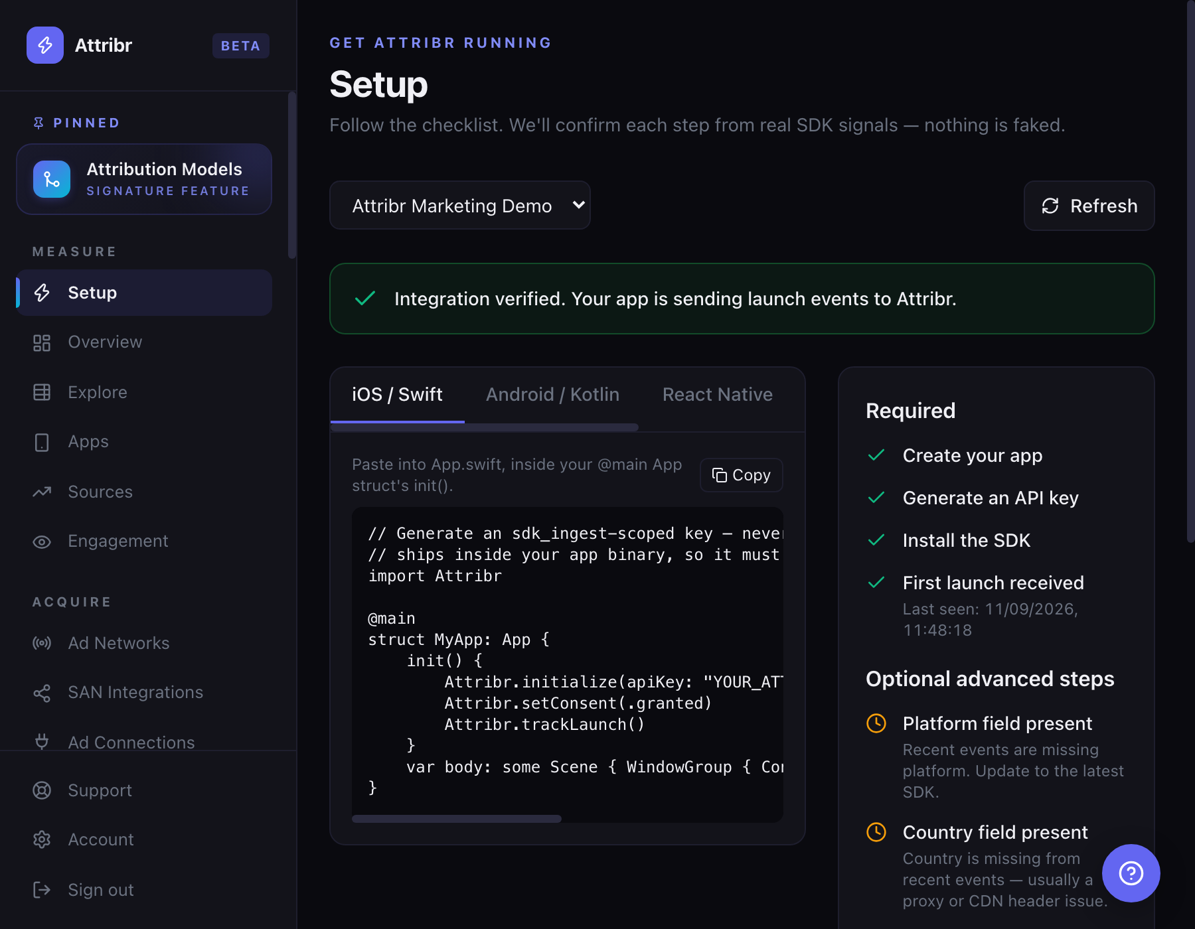
Task: Click the 'Generate an API key' checklist text
Action: coord(991,498)
